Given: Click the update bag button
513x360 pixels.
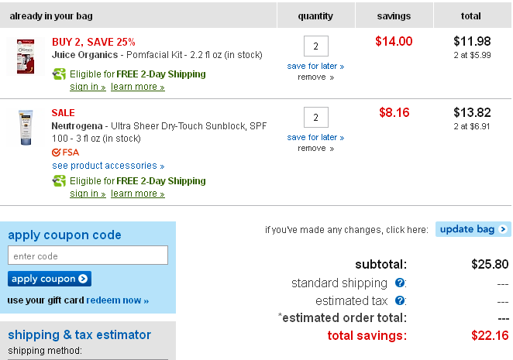Looking at the screenshot, I should tap(473, 229).
